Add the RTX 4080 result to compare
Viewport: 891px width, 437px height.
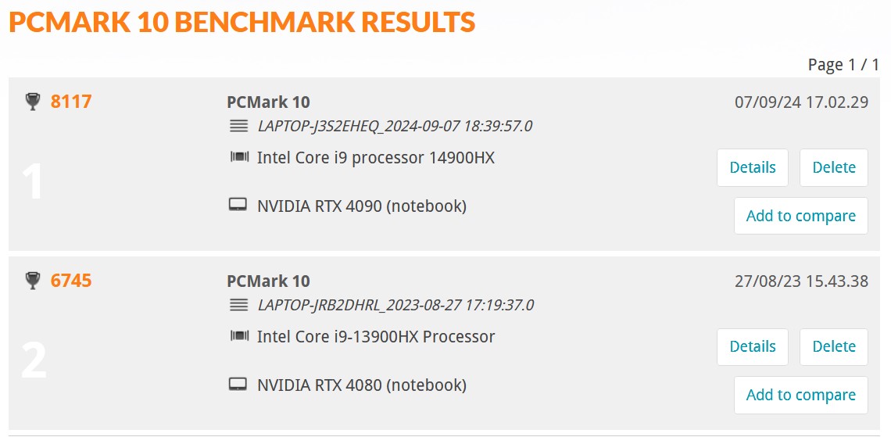(800, 395)
